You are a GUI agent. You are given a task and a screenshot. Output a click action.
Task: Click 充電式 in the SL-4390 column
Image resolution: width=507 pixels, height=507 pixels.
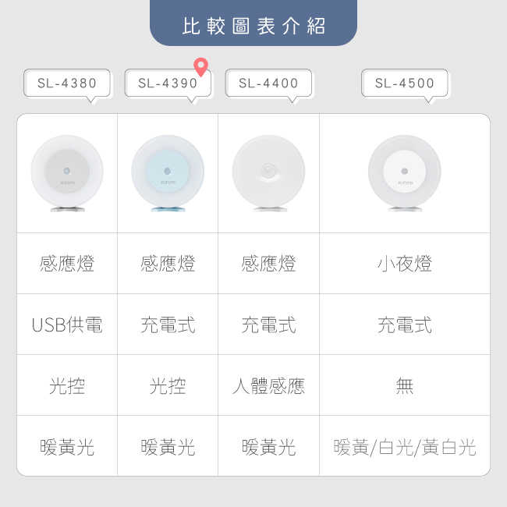168,324
